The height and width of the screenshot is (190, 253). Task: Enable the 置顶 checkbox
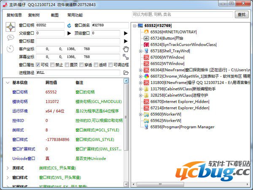(x=67, y=65)
